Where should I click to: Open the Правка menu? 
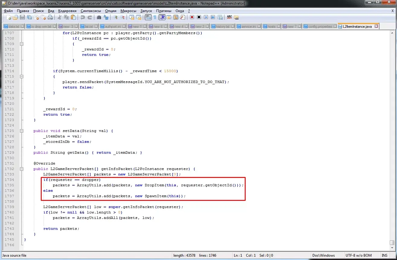pos(23,11)
